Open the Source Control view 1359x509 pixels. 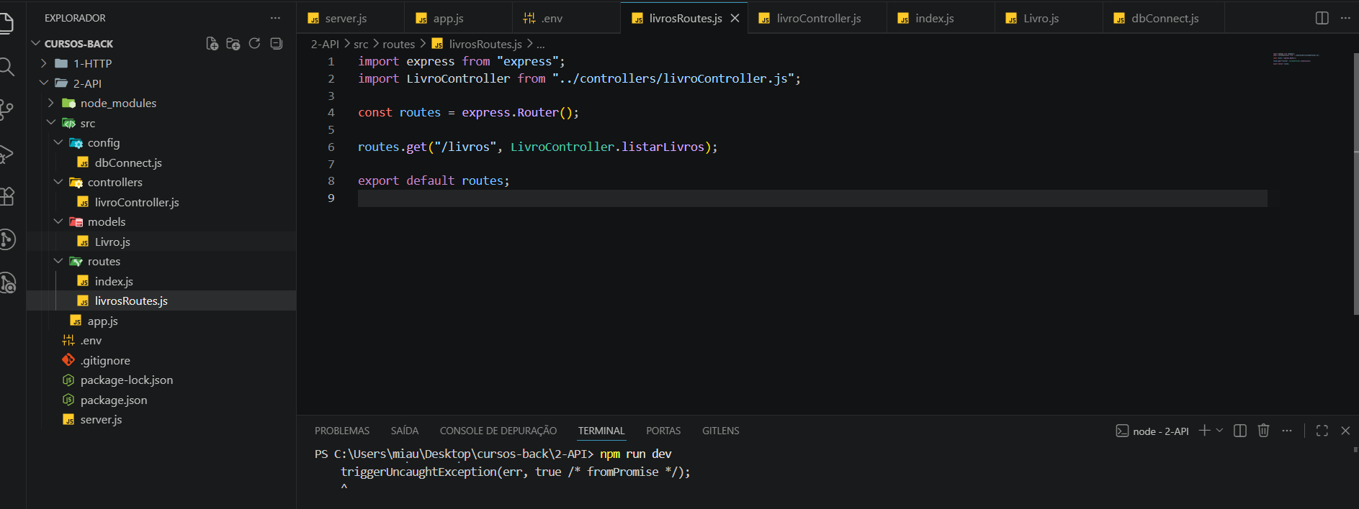coord(6,109)
